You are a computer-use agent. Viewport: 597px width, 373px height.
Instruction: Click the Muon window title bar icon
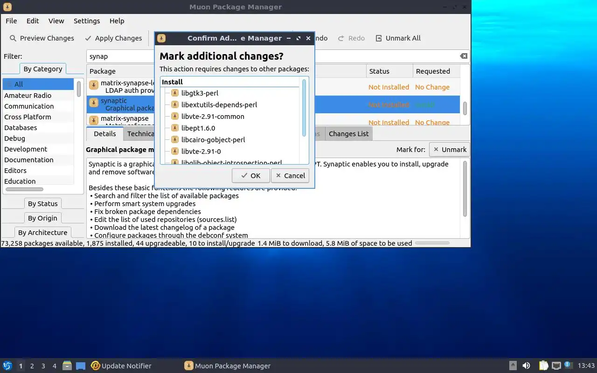[7, 7]
